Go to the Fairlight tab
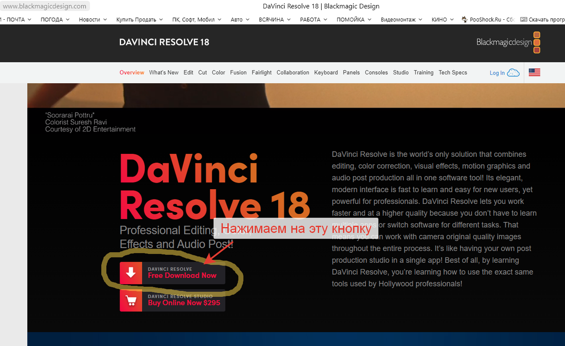Screen dimensions: 565x346 click(262, 72)
